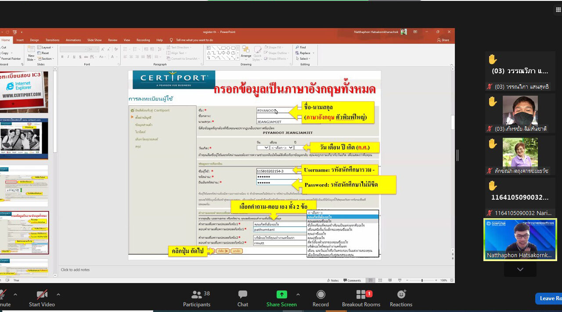562x312 pixels.
Task: Open the font name combo box
Action: [x=74, y=49]
